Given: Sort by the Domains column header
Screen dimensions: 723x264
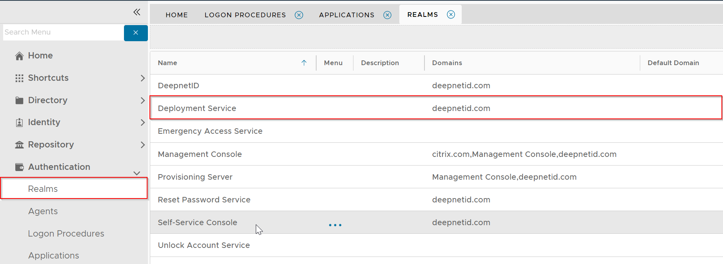Looking at the screenshot, I should pyautogui.click(x=447, y=63).
